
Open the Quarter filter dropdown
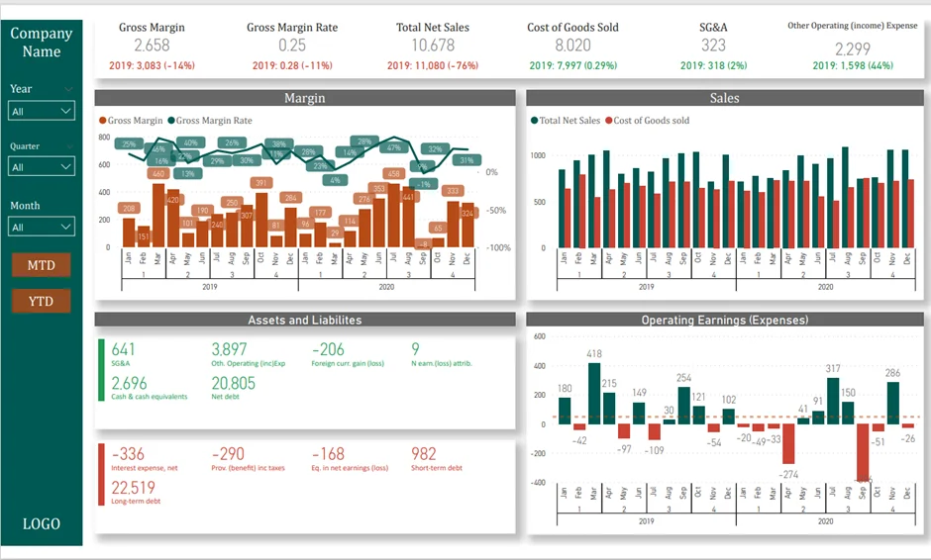pos(42,166)
